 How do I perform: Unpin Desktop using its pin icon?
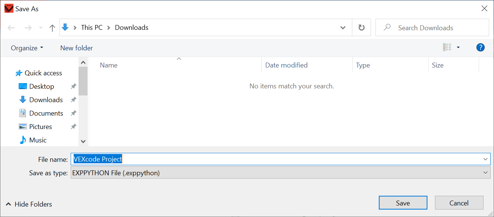(x=73, y=87)
